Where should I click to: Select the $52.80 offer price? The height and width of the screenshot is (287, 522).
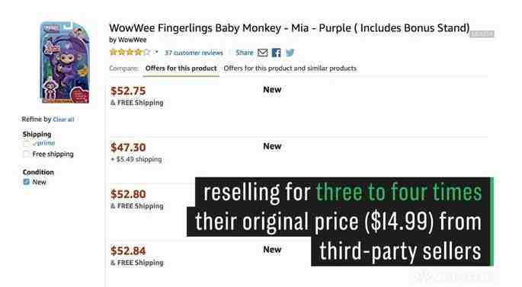(128, 194)
